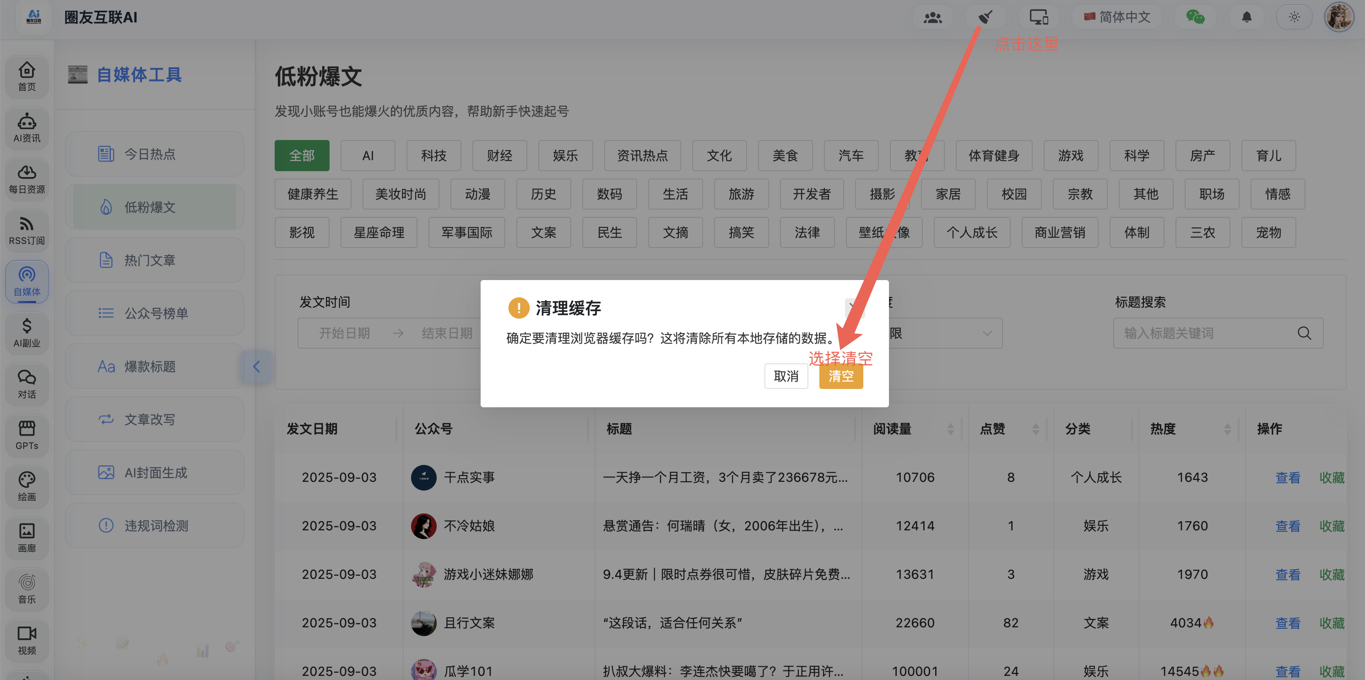Open the community users icon in header
Image resolution: width=1365 pixels, height=680 pixels.
932,17
